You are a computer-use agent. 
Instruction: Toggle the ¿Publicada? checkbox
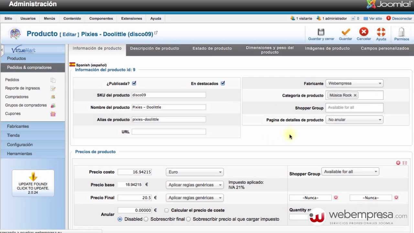pos(134,83)
